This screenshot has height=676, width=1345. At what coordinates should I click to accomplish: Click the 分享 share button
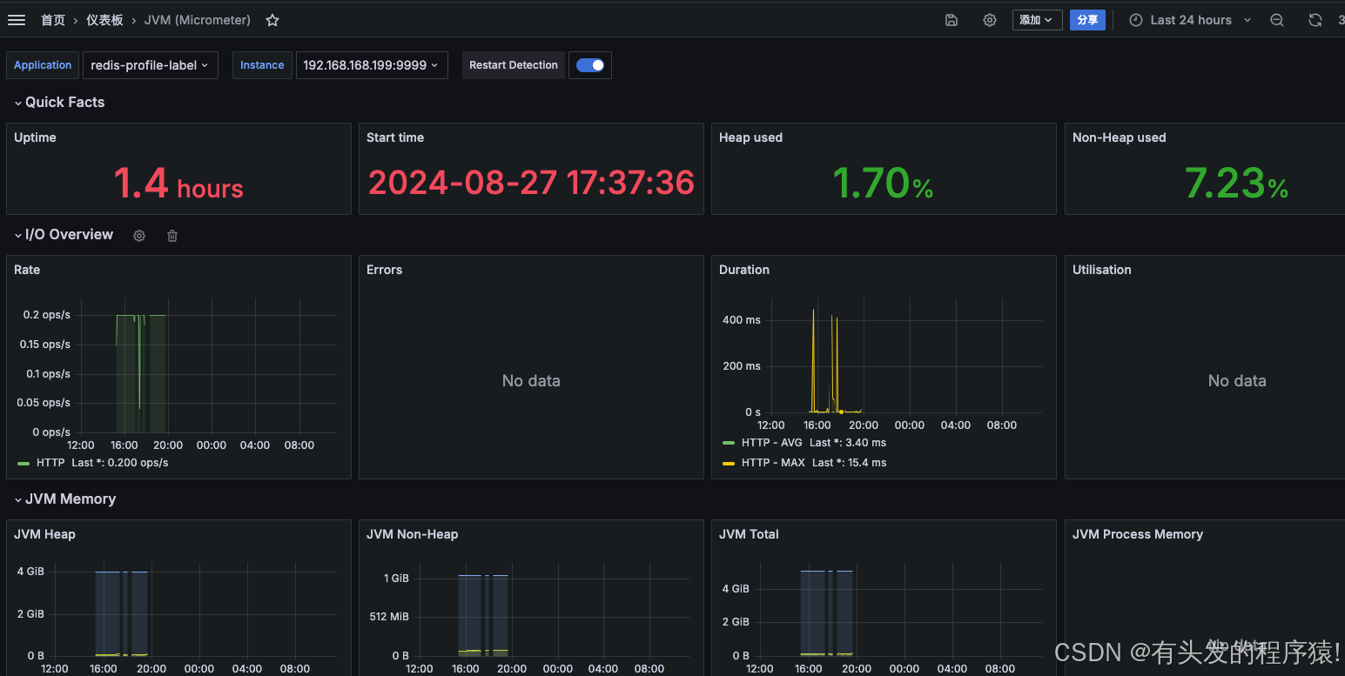(x=1087, y=20)
